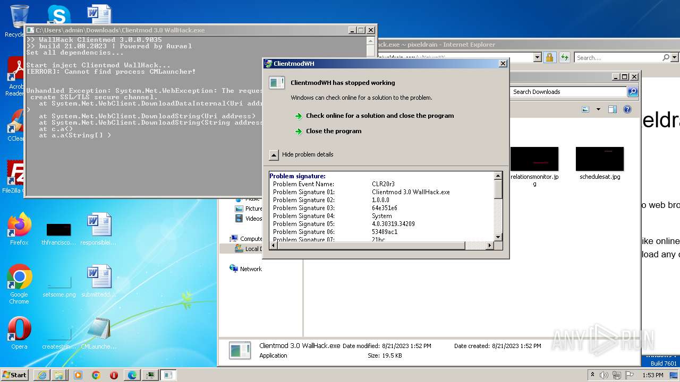Collapse Hide problem details arrow
Viewport: 680px width, 382px height.
click(274, 154)
